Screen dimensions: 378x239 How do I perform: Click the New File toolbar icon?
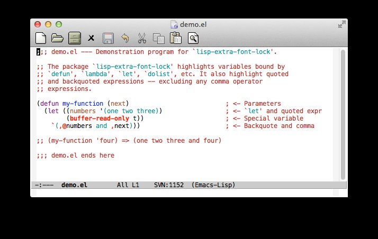point(41,38)
